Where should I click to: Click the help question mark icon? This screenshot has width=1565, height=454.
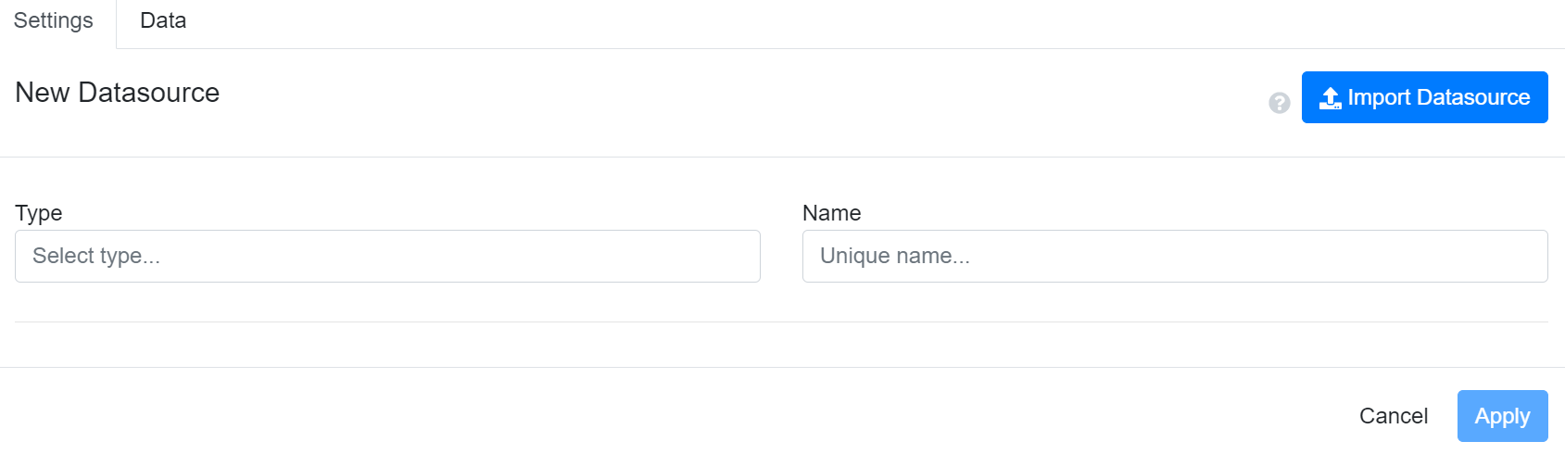point(1280,103)
